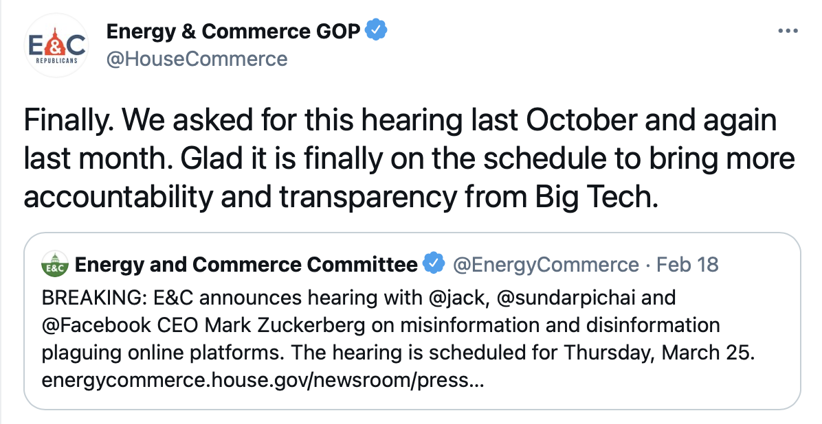Click the E&C Republicans profile avatar
Viewport: 822px width, 424px height.
pyautogui.click(x=57, y=45)
